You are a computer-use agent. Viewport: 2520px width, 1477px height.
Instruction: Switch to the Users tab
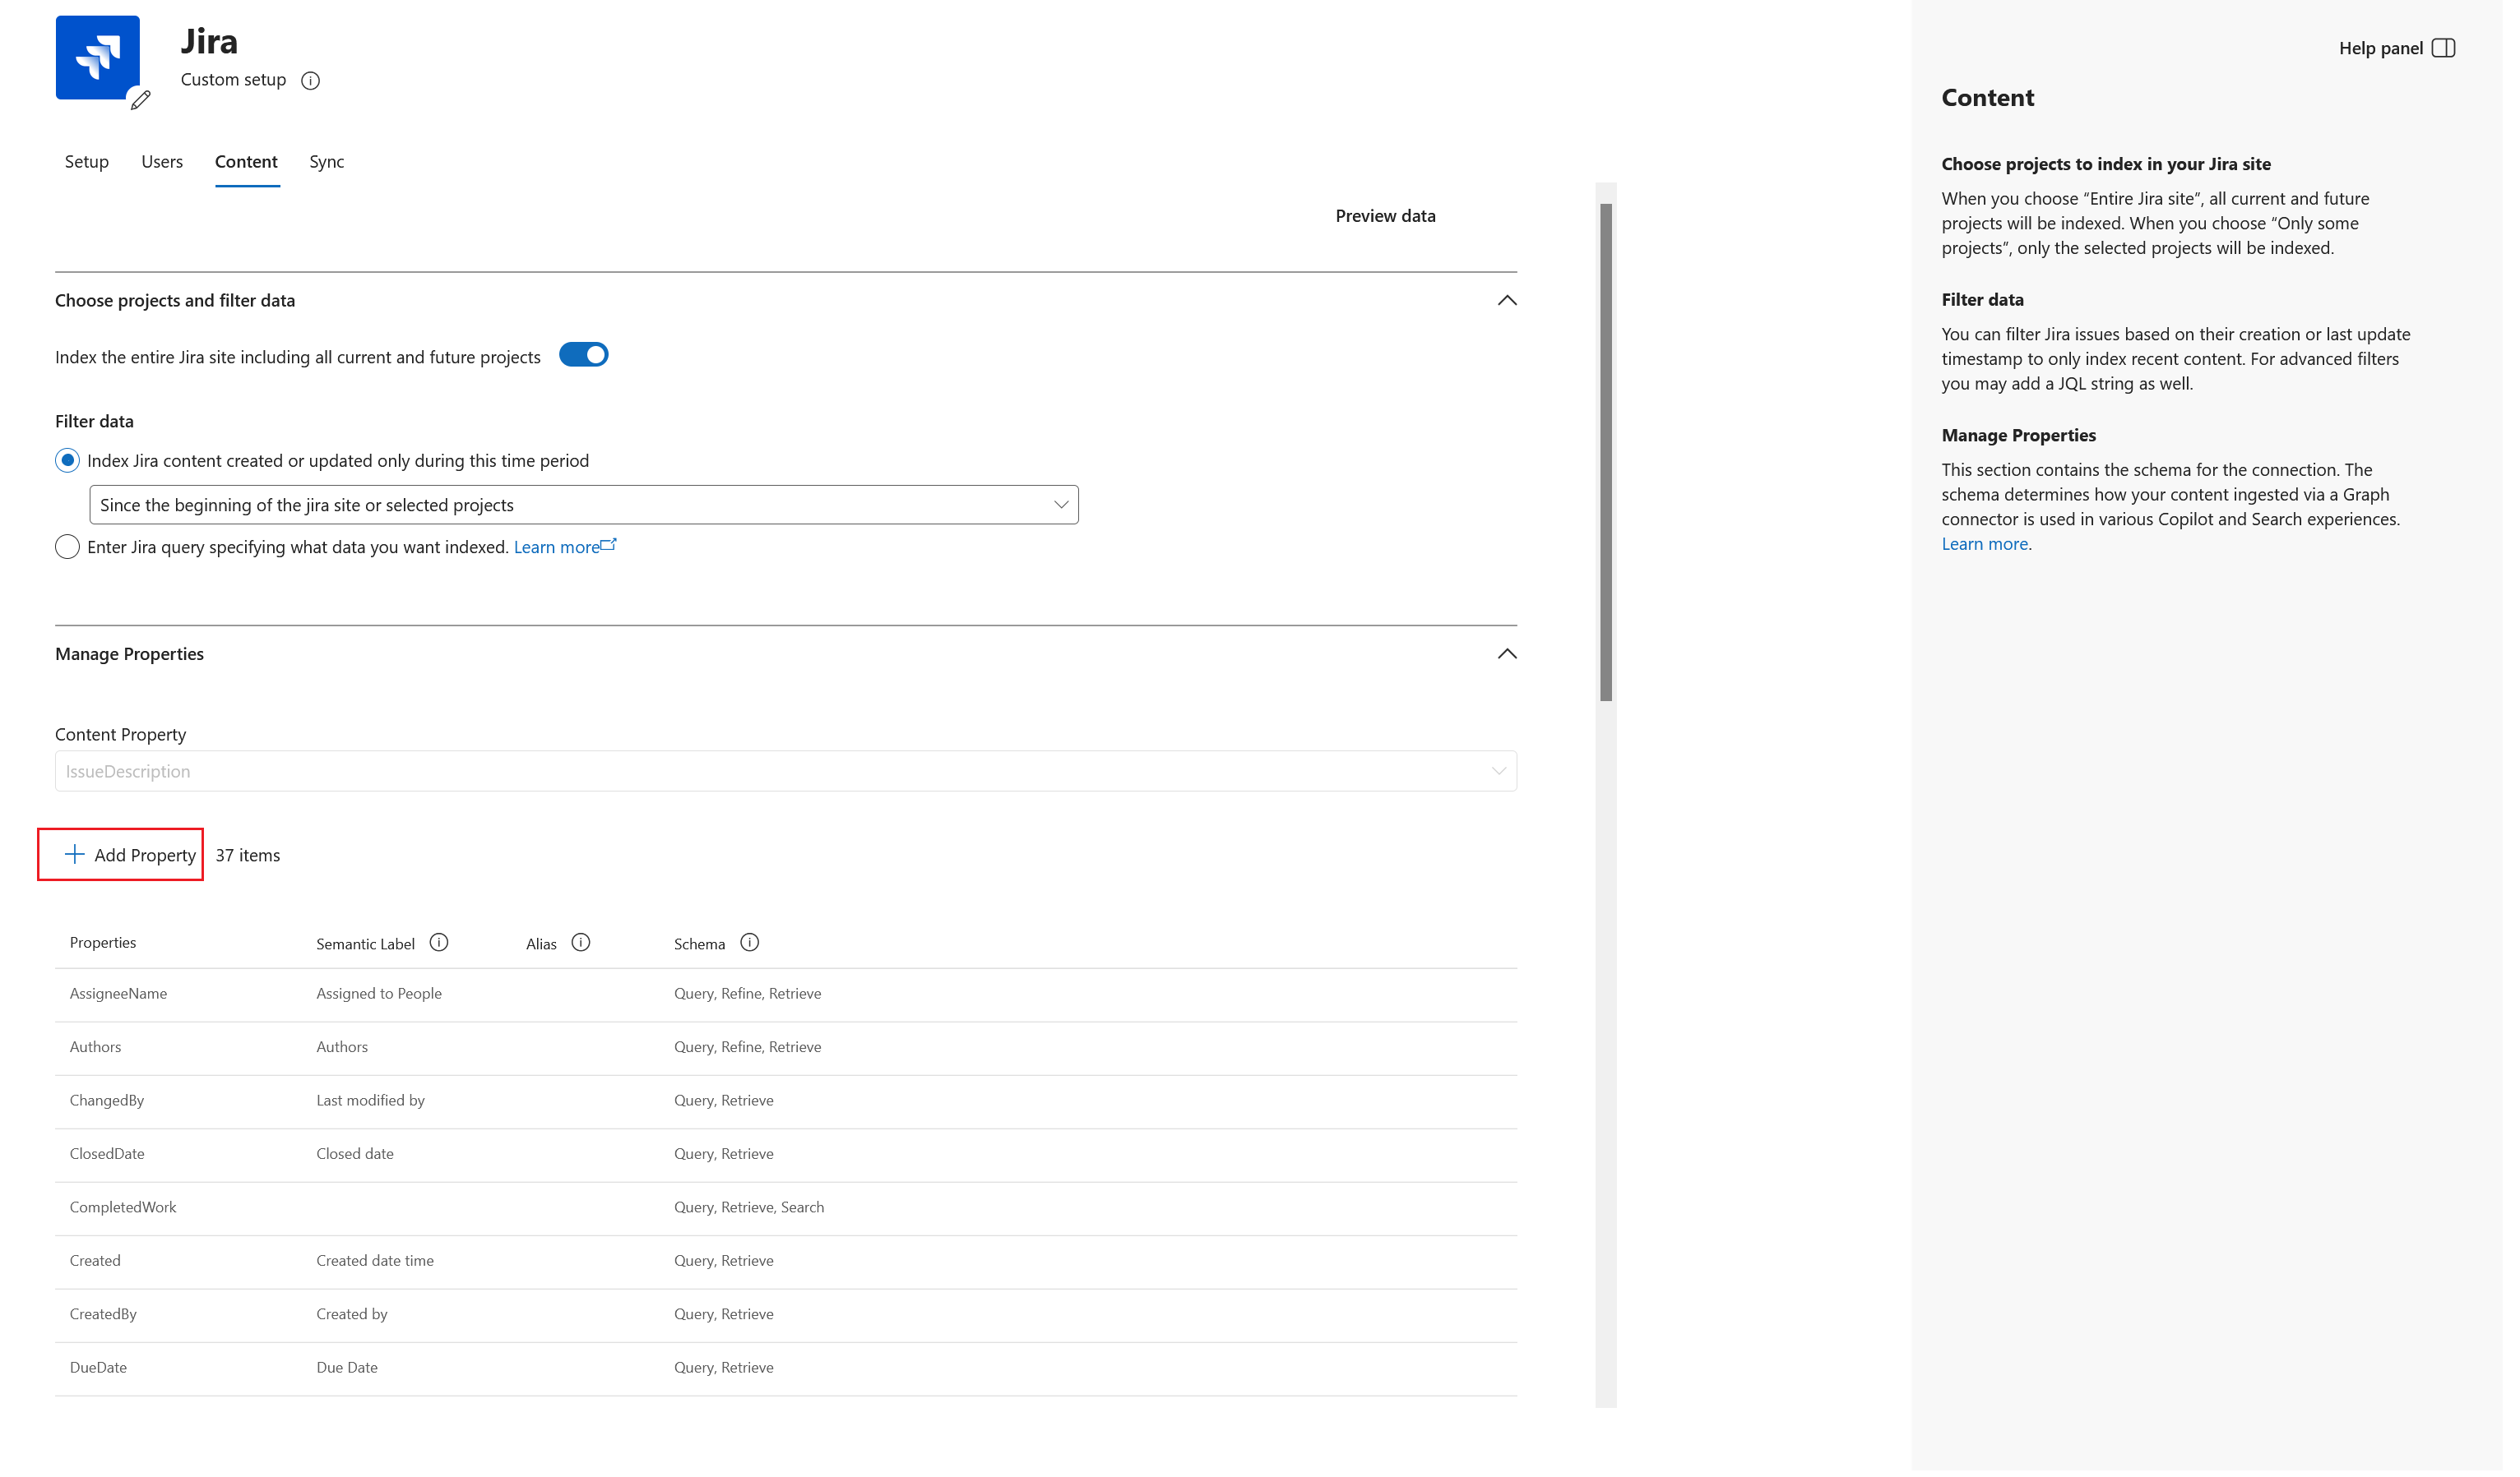163,162
